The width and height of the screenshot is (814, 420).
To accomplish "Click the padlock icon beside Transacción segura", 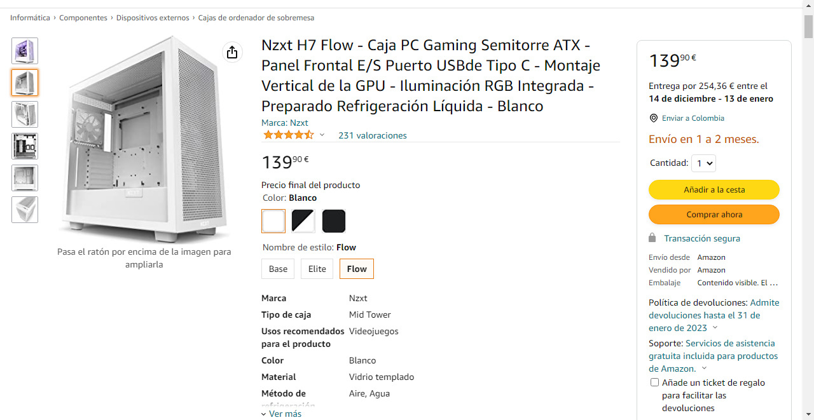I will click(x=652, y=238).
